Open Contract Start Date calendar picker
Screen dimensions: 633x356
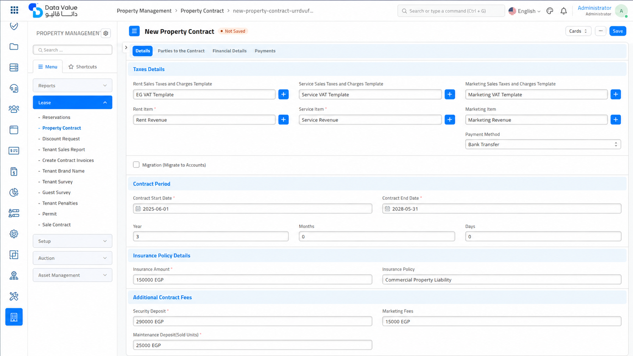click(138, 209)
